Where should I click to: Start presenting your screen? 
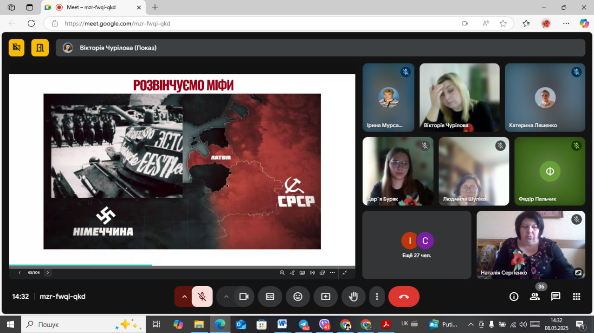point(326,297)
